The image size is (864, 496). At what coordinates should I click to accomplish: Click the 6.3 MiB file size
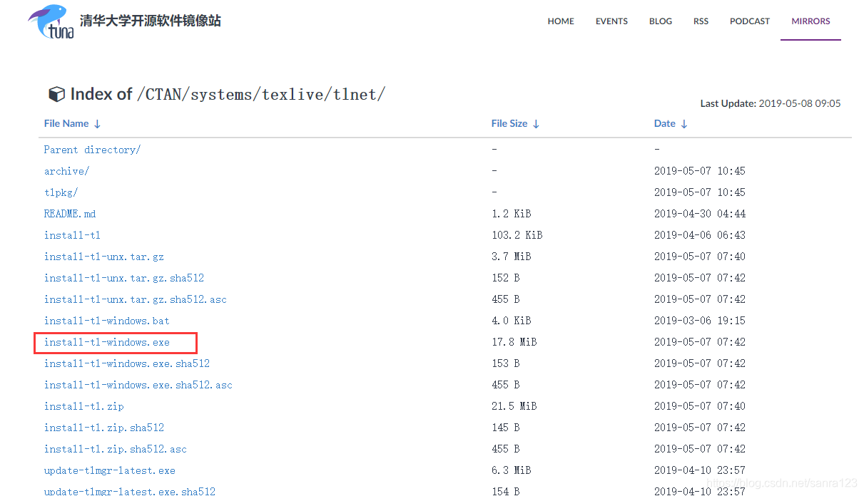click(511, 470)
